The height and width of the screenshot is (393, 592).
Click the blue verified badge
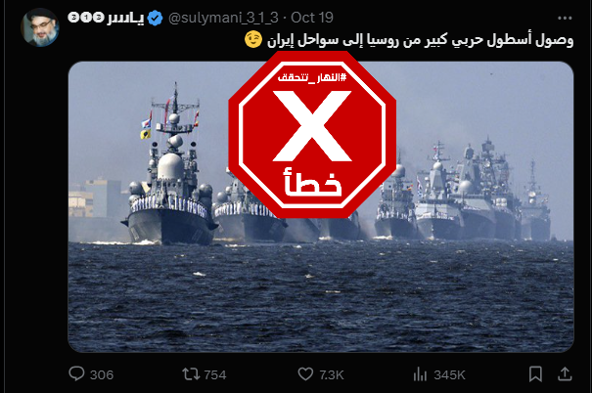pos(155,19)
